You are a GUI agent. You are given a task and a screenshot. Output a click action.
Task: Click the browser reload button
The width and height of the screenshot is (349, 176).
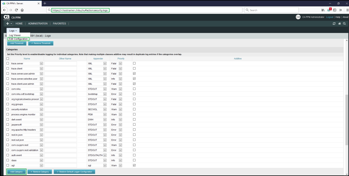[16, 10]
